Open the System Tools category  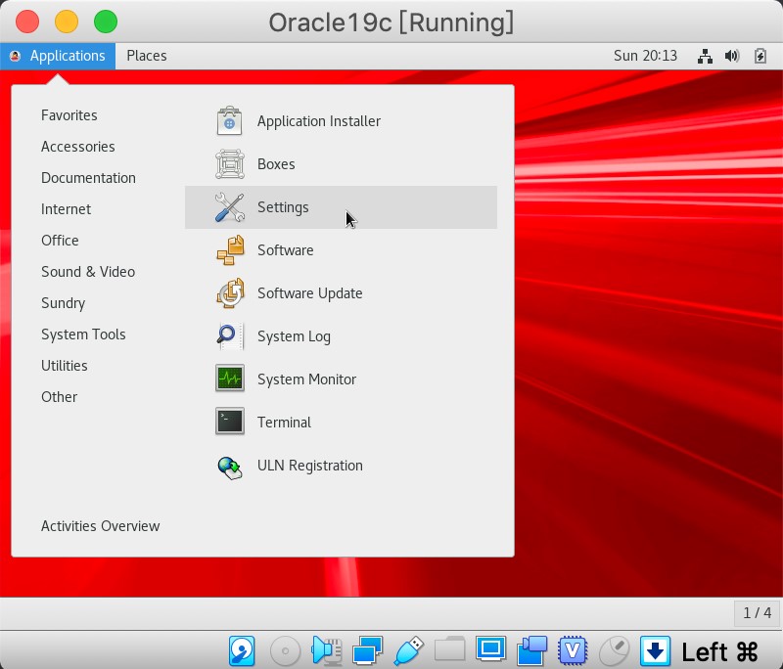tap(83, 334)
